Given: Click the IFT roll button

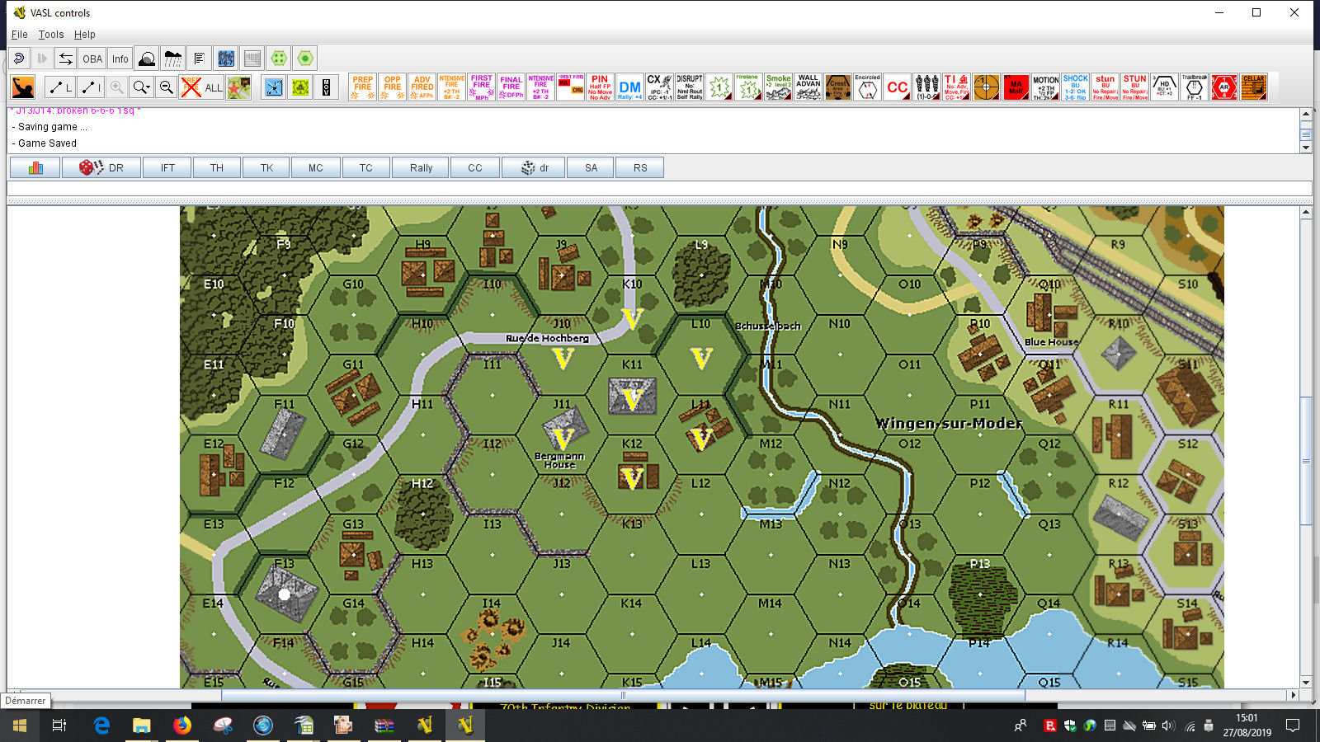Looking at the screenshot, I should click(167, 168).
